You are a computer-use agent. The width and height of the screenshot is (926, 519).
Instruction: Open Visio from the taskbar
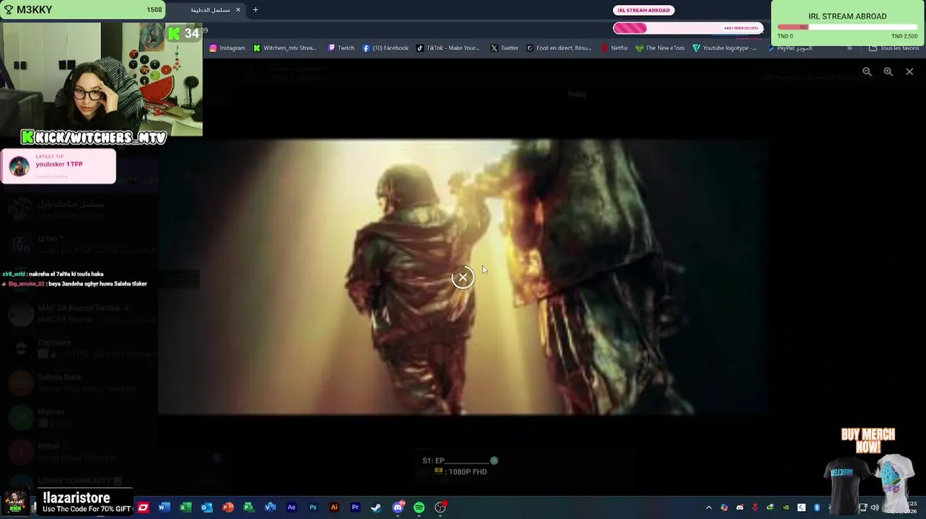[270, 507]
